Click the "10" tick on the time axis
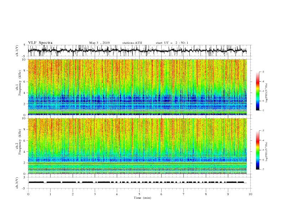282x218 pixels. tap(250, 194)
